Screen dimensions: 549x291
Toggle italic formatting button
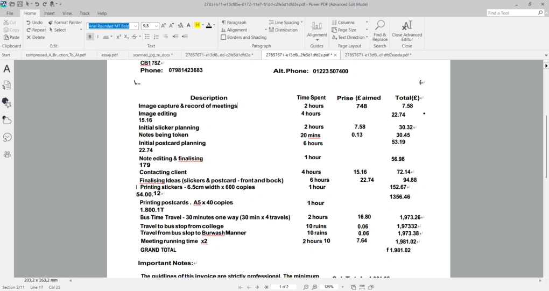pyautogui.click(x=97, y=37)
